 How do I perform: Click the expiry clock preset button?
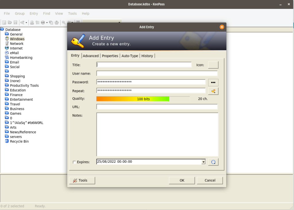pos(213,162)
